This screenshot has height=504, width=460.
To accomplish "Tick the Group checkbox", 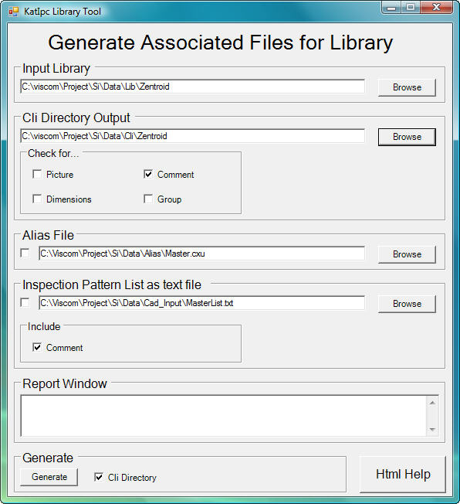I will [x=148, y=199].
